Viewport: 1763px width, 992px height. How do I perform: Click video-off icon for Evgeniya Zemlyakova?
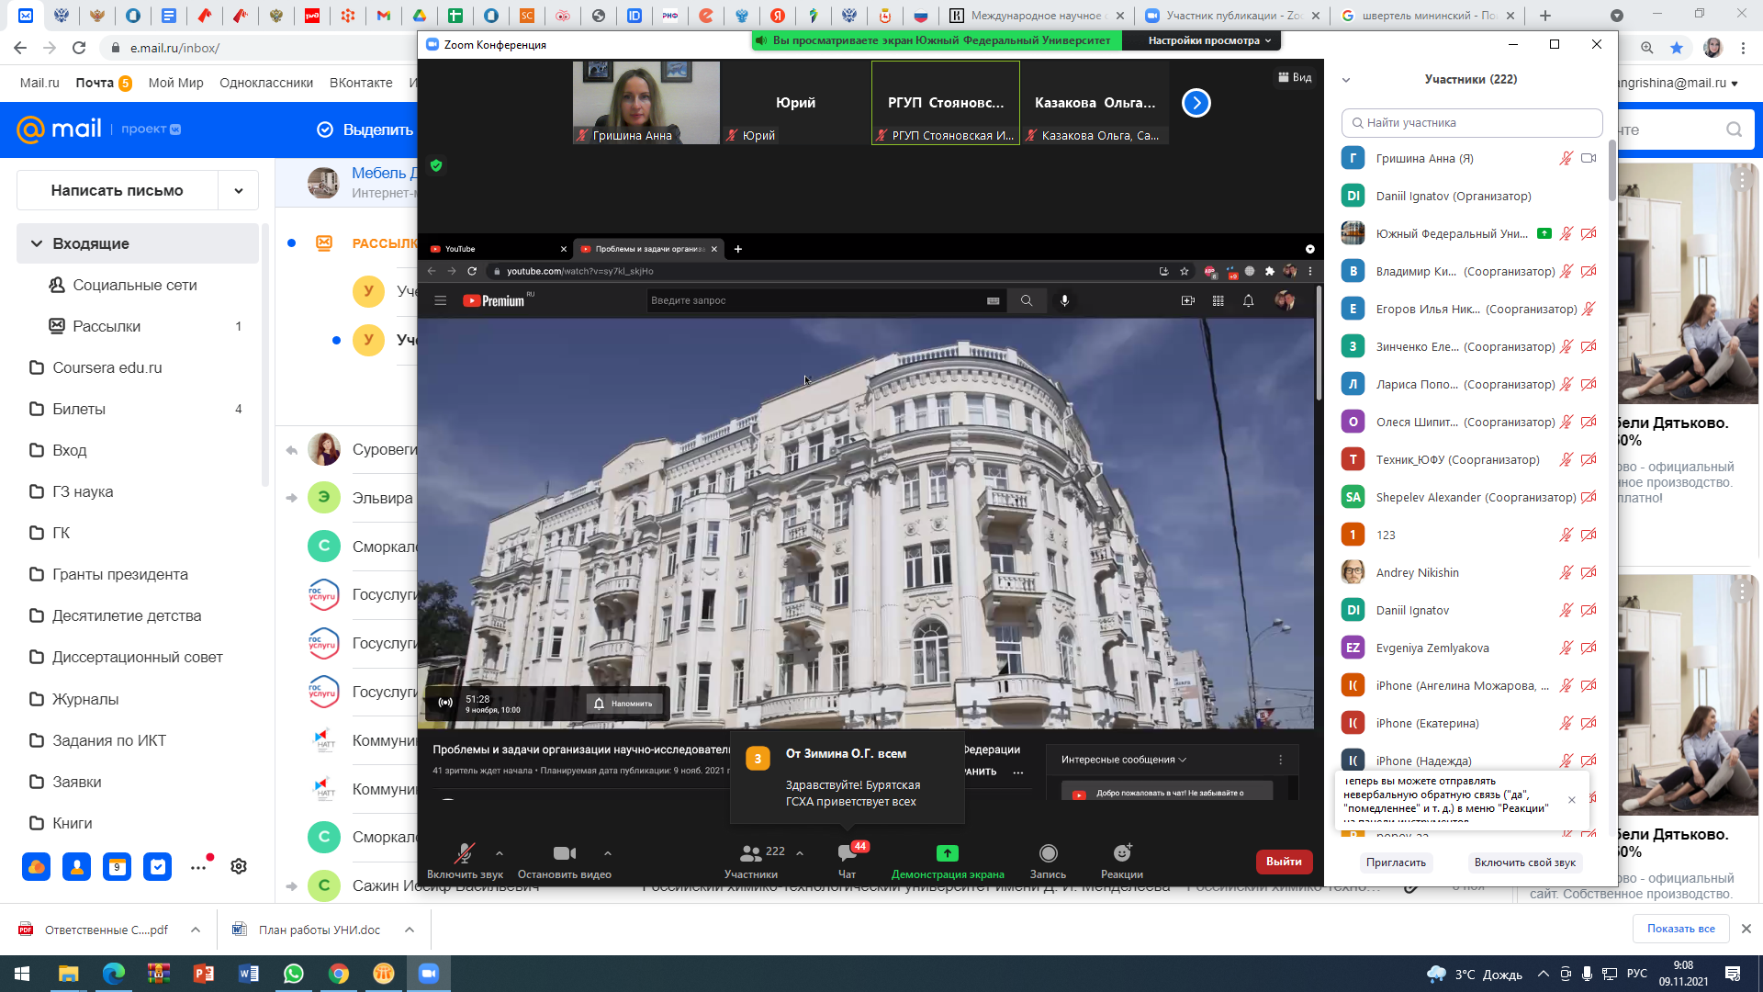coord(1589,648)
